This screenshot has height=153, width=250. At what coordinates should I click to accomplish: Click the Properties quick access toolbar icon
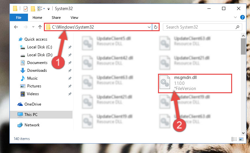25,8
